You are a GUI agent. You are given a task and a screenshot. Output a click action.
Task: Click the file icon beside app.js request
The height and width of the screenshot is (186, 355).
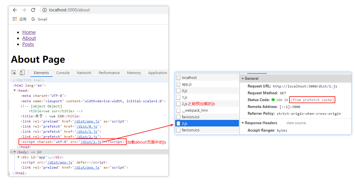coord(178,84)
